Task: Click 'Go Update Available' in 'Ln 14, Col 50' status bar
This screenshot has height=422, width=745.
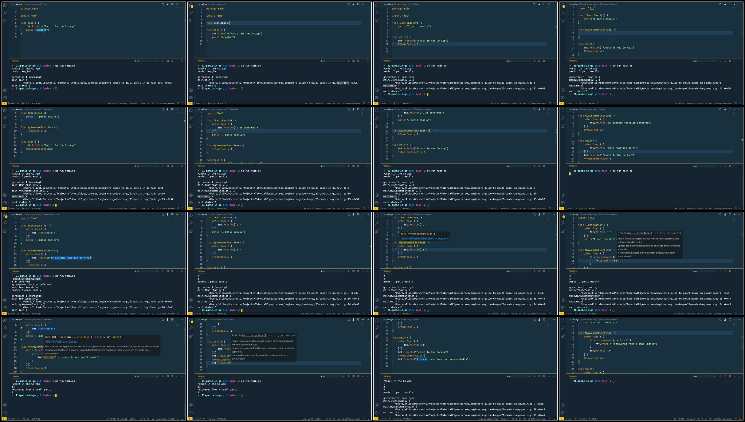Action: [167, 314]
